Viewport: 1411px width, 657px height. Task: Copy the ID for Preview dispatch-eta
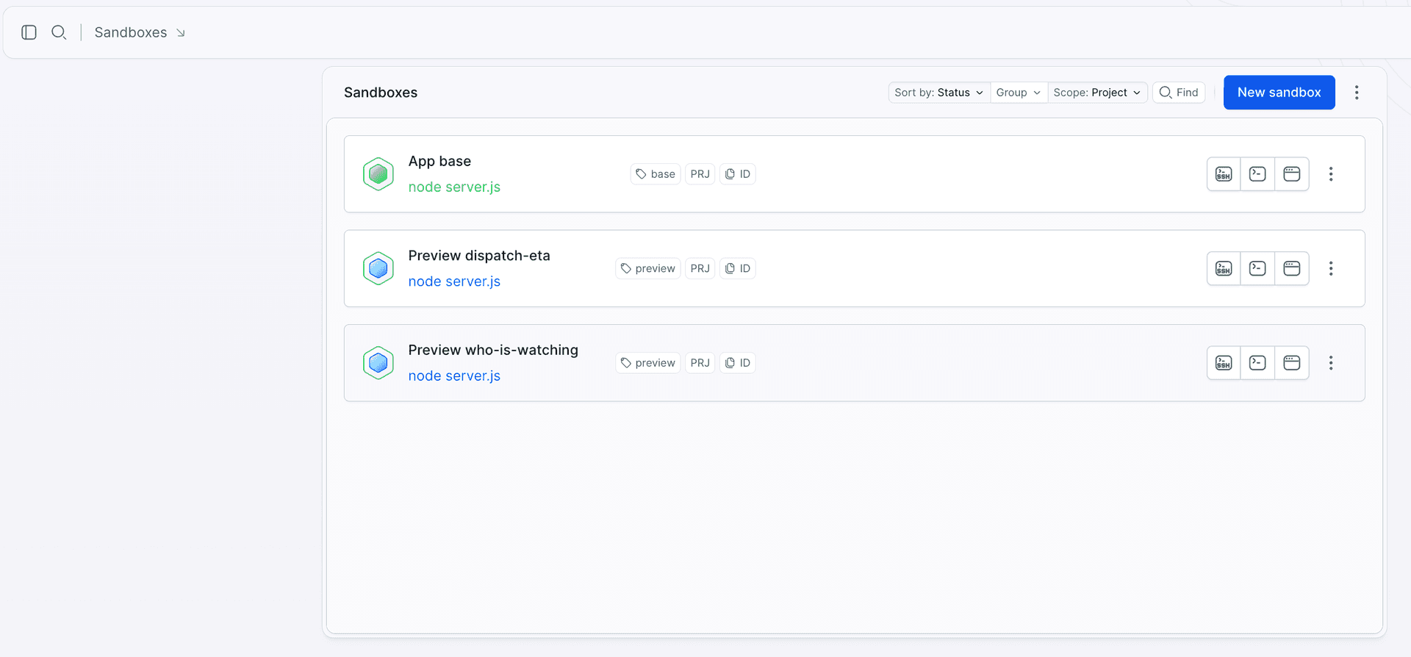point(737,268)
